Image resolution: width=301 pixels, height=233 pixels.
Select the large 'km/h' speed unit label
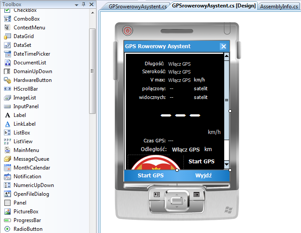click(x=214, y=132)
